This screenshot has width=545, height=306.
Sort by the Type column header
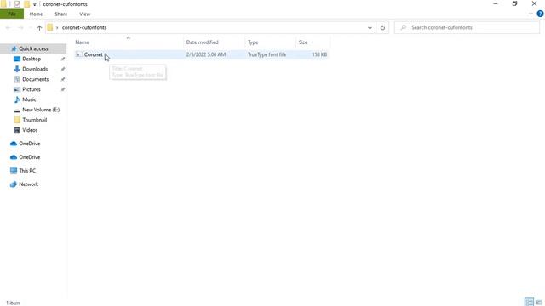click(253, 42)
